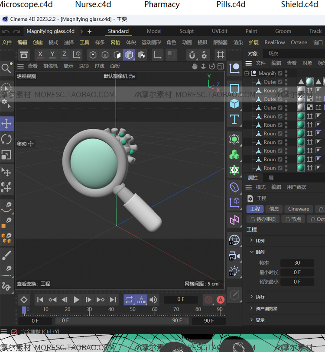Toggle X axis lock
Image resolution: width=325 pixels, height=352 pixels.
(40, 54)
